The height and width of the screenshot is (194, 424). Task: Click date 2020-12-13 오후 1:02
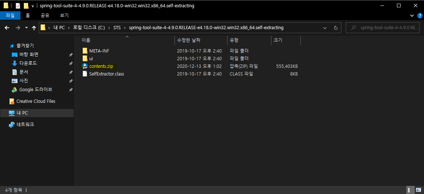(199, 66)
